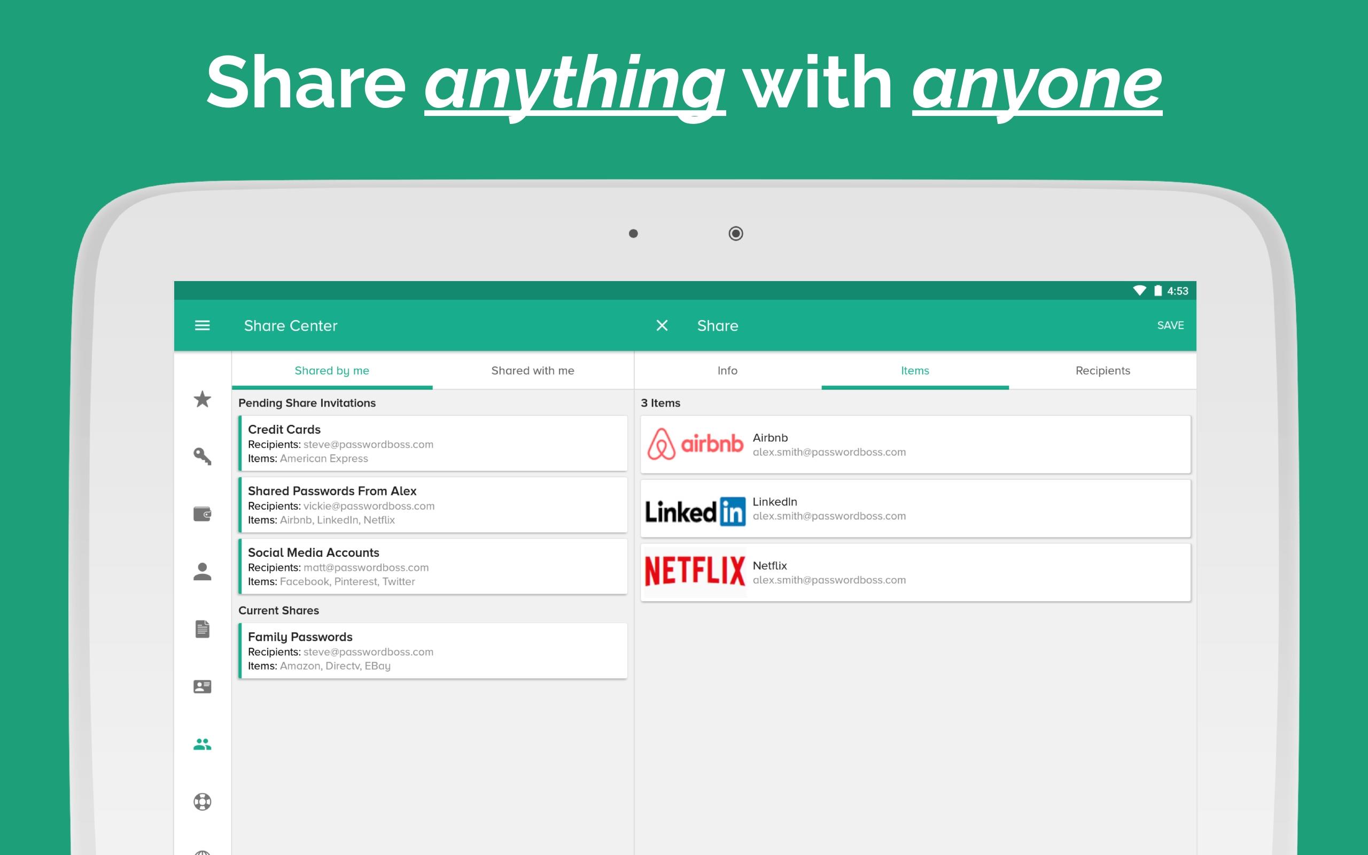Select the Share Center people icon
The image size is (1368, 855).
(x=203, y=744)
